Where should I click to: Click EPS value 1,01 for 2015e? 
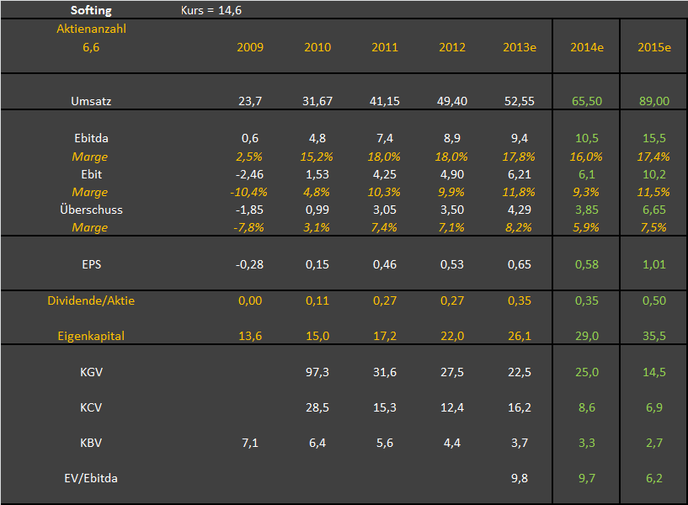coord(654,264)
